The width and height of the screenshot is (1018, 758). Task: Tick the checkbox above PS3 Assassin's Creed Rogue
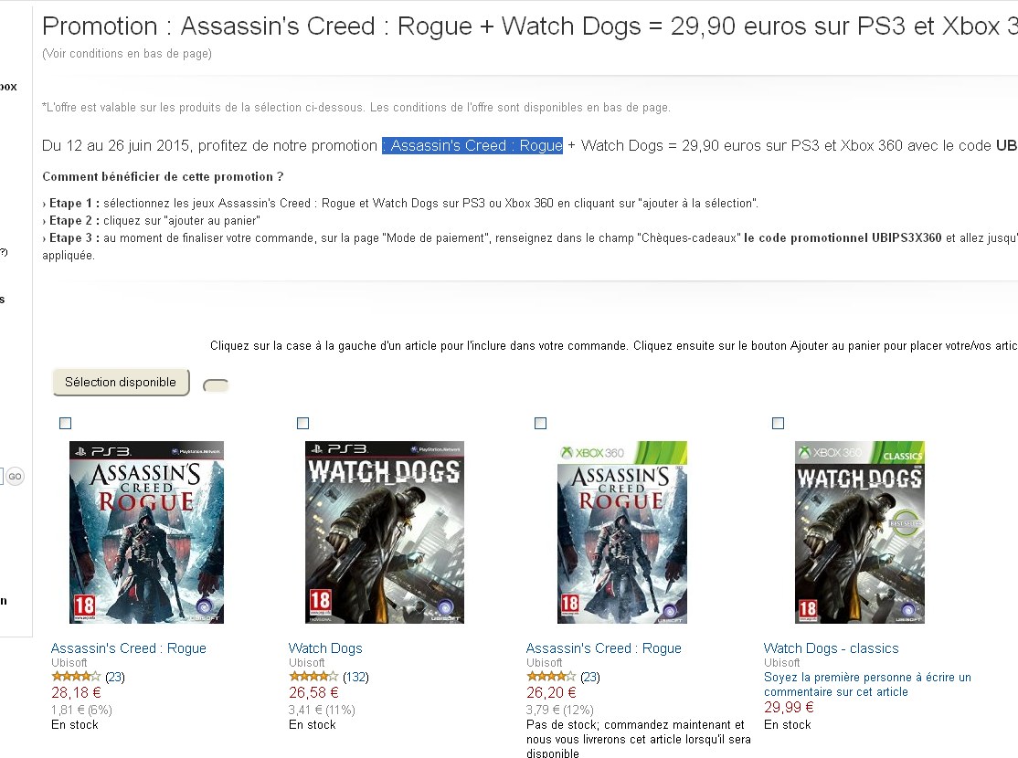[65, 423]
